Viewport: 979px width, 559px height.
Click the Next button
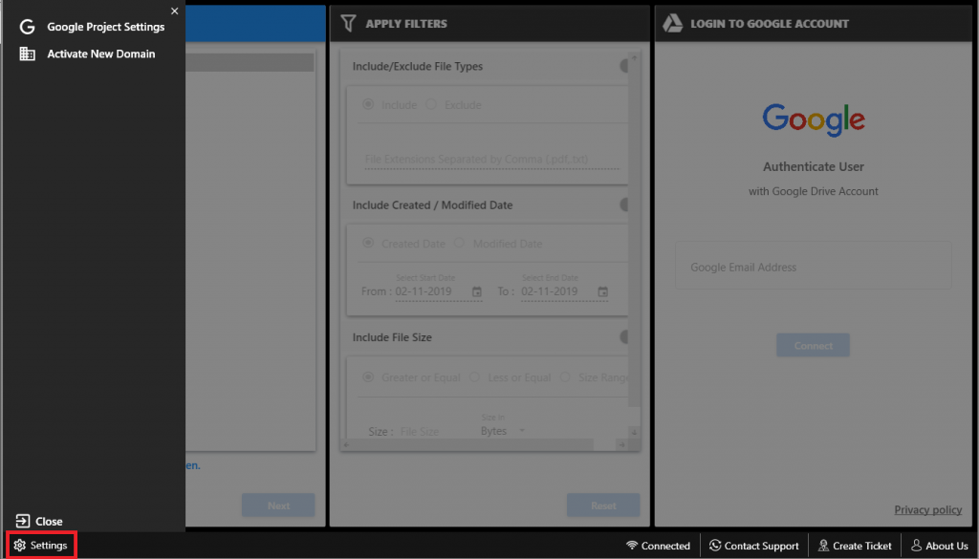278,505
